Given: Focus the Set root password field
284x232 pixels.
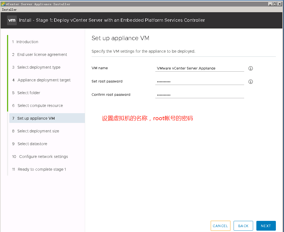Looking at the screenshot, I should click(200, 82).
